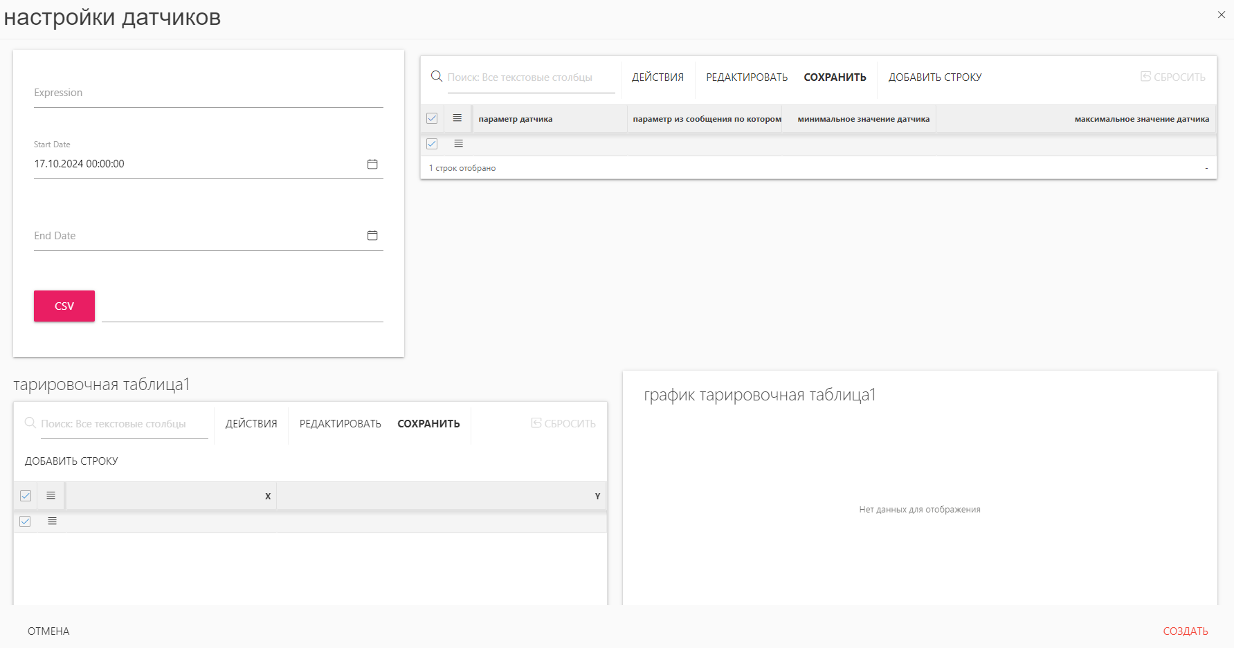Open data row menu in calibration table

pyautogui.click(x=52, y=521)
